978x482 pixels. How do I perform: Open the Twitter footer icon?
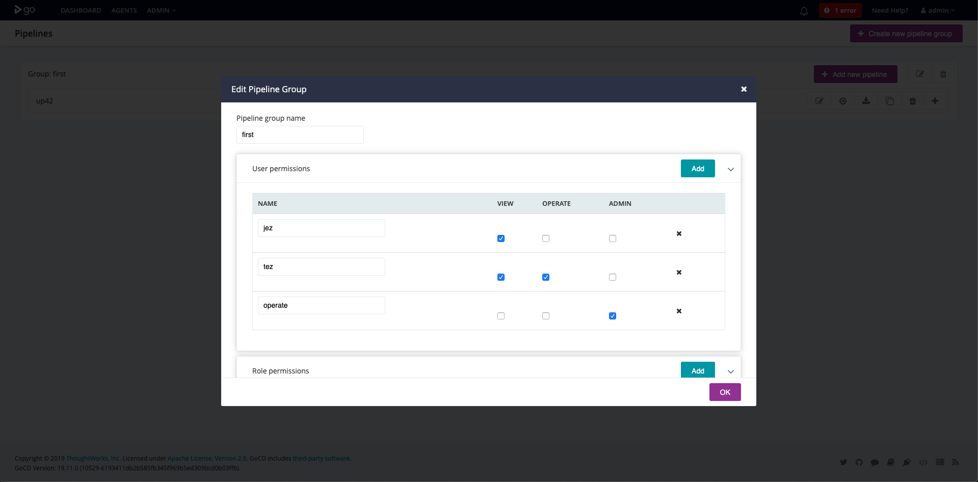(x=843, y=462)
